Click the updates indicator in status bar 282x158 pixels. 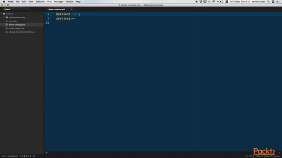[275, 156]
